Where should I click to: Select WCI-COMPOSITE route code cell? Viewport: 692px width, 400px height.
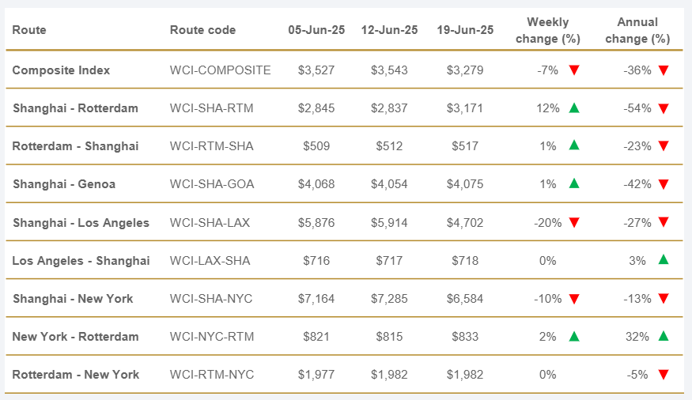click(x=220, y=70)
